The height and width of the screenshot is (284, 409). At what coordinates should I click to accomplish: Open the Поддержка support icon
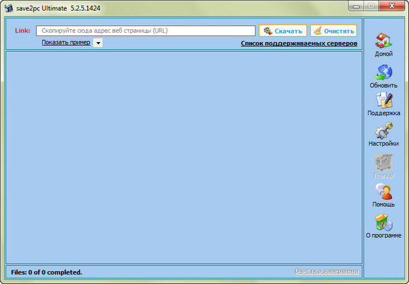(383, 103)
